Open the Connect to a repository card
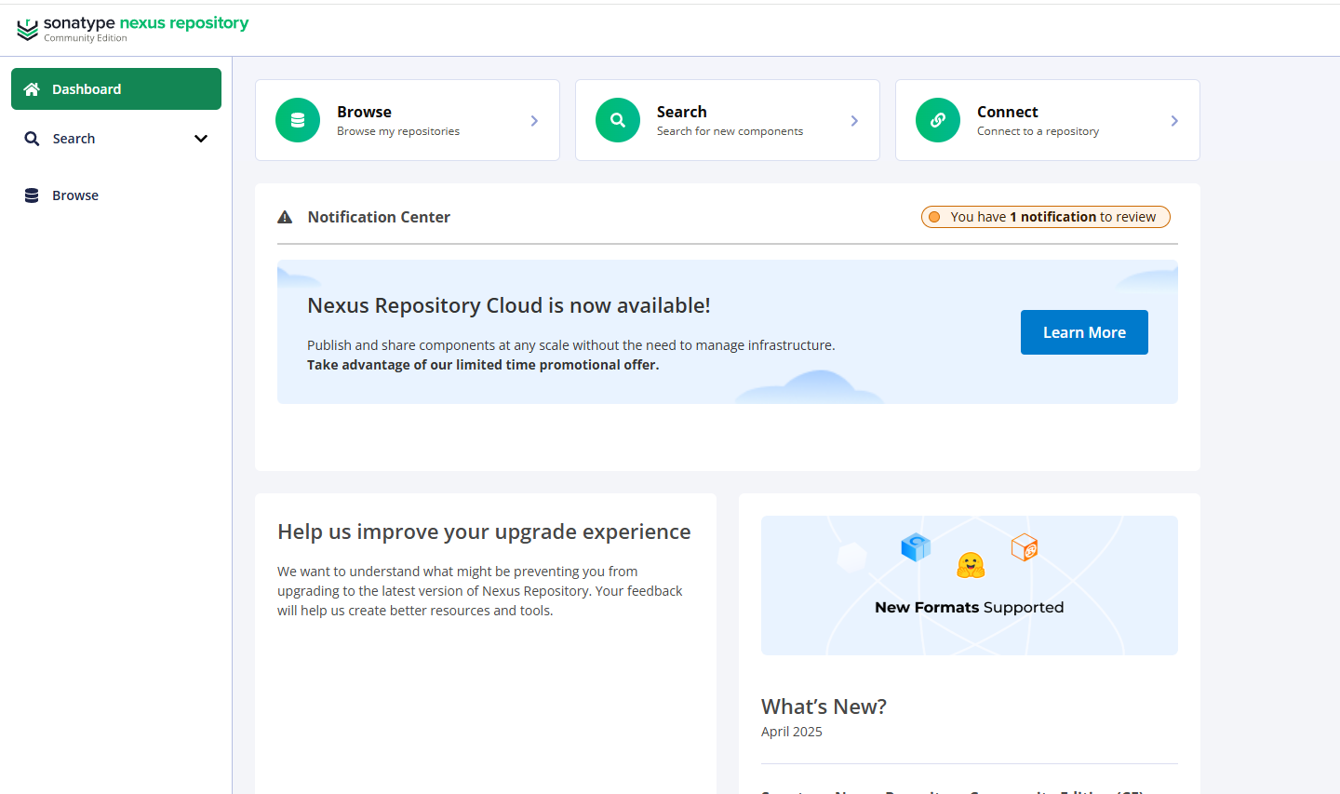Image resolution: width=1340 pixels, height=794 pixels. [1038, 120]
